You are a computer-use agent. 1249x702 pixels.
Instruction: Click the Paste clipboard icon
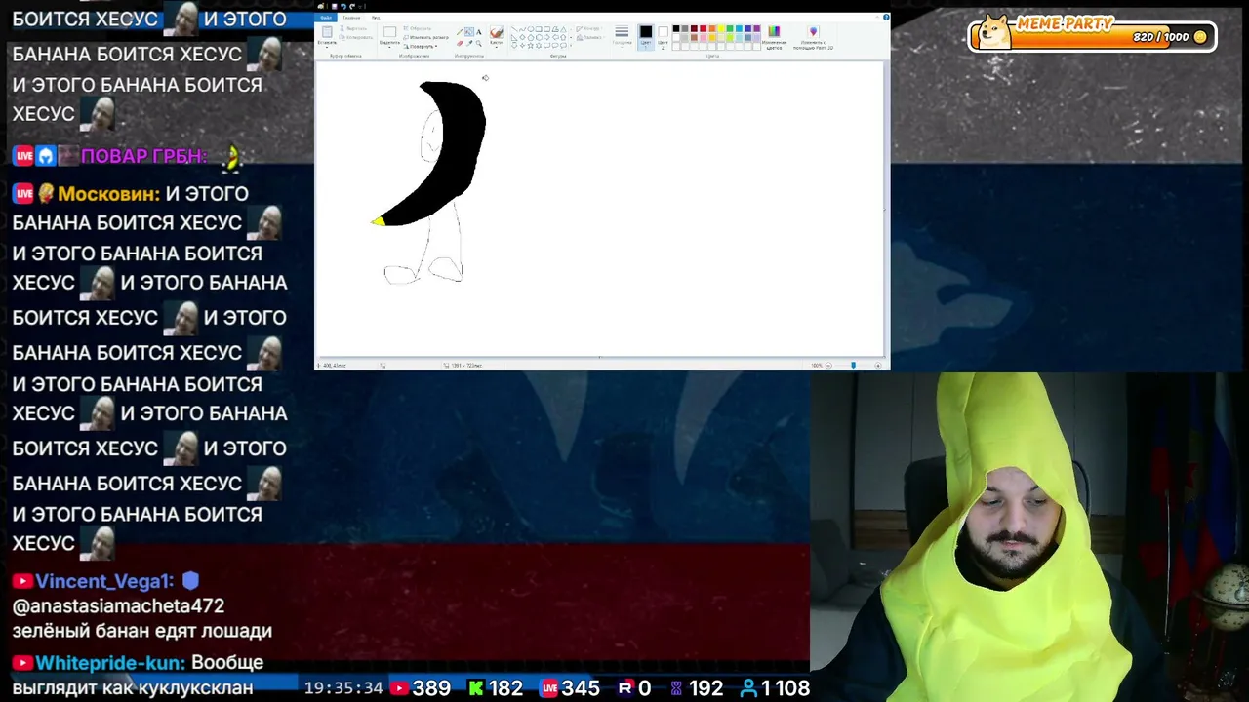pos(327,32)
